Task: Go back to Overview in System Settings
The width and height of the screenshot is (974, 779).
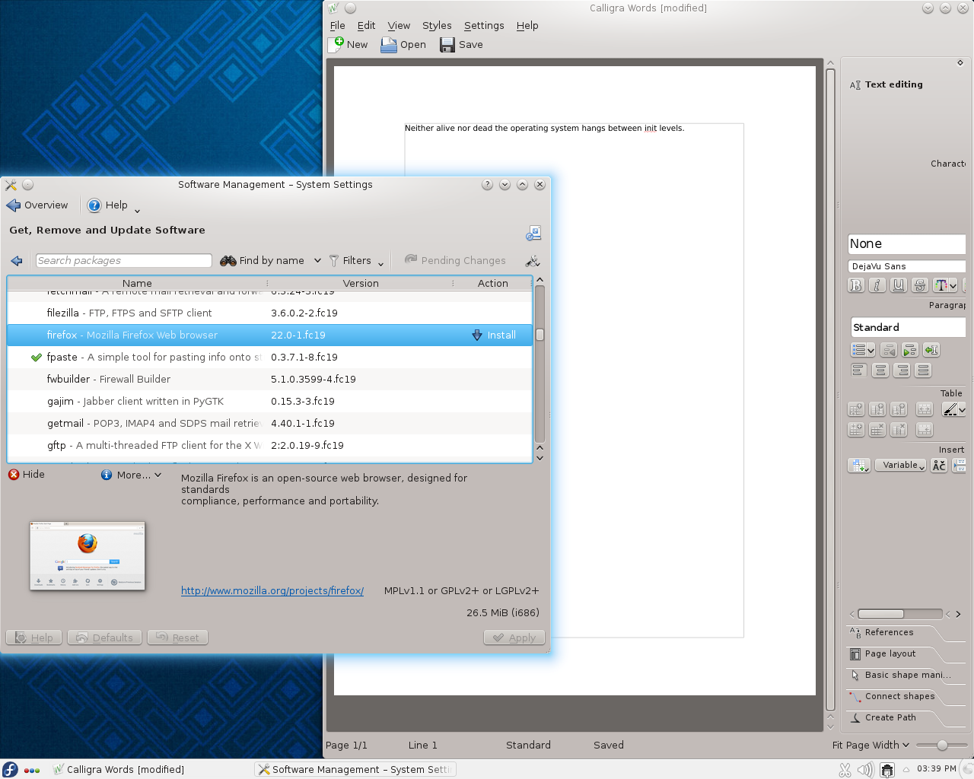Action: (37, 205)
